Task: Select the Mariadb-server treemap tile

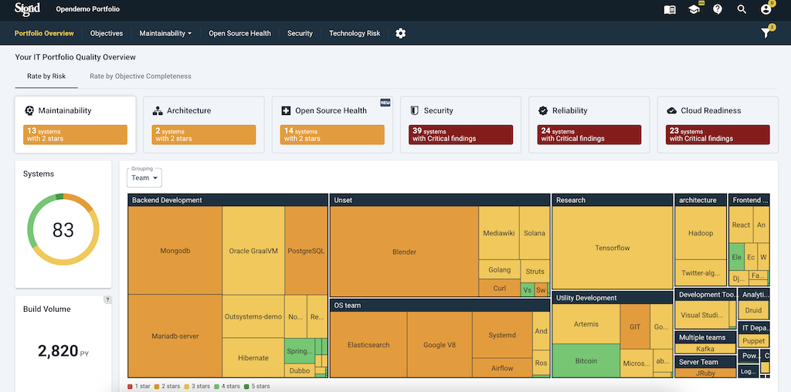Action: [175, 336]
